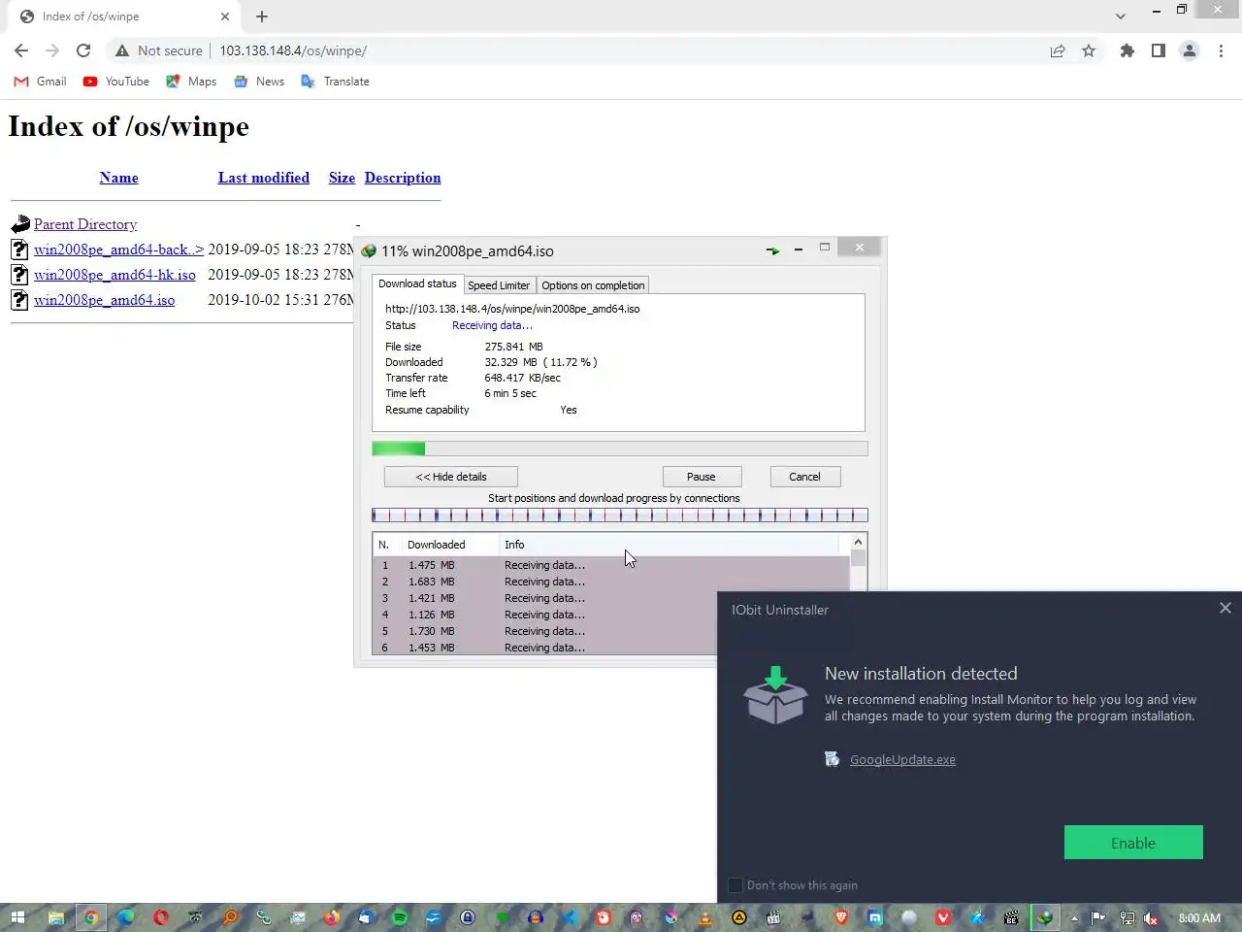Open Chrome three-dot menu
Viewport: 1242px width, 932px height.
pos(1221,50)
